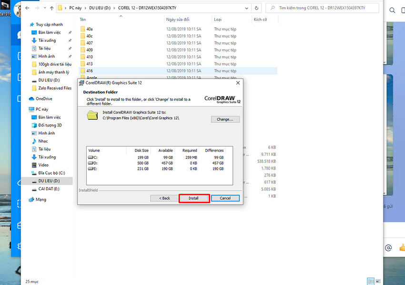Sort files by the Ngày sửa đổi column
This screenshot has height=285, width=405.
tap(177, 20)
